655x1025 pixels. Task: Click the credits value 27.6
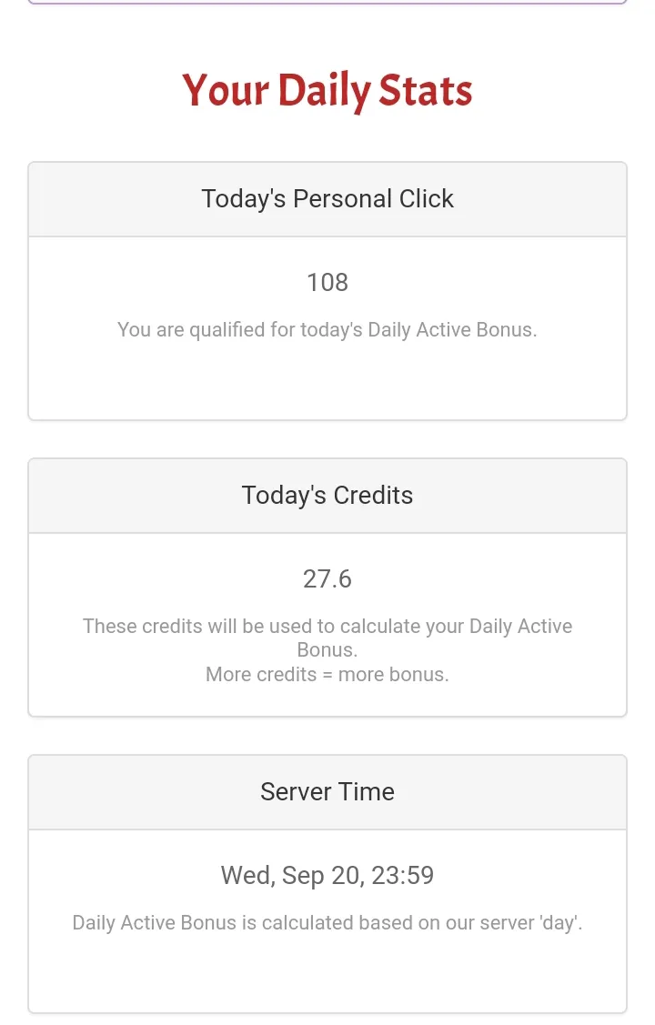pyautogui.click(x=327, y=578)
